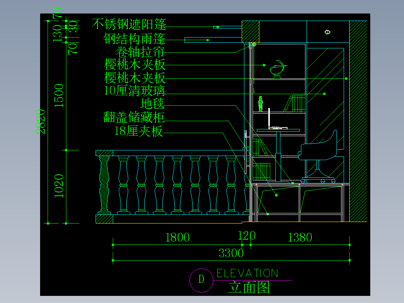
Task: Select the 1380 horizontal dimension
Action: click(300, 237)
